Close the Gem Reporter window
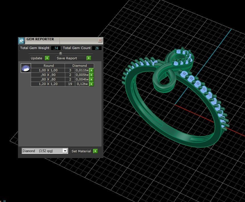 coord(100,40)
